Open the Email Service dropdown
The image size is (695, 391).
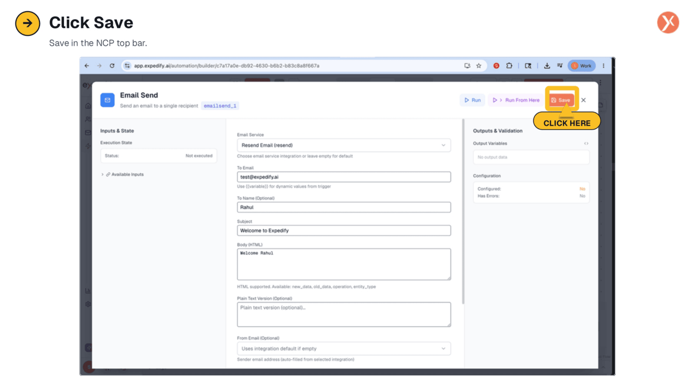pyautogui.click(x=344, y=145)
